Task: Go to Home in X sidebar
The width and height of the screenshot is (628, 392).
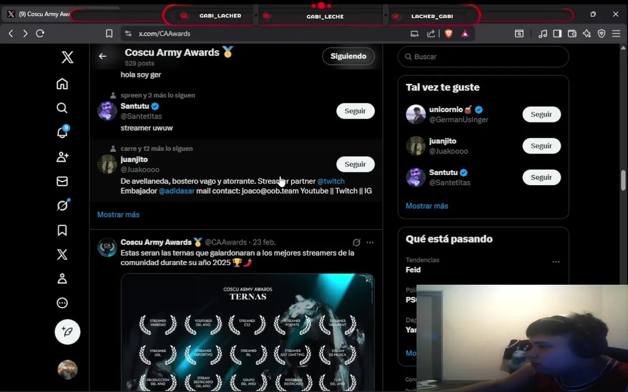Action: pyautogui.click(x=62, y=84)
